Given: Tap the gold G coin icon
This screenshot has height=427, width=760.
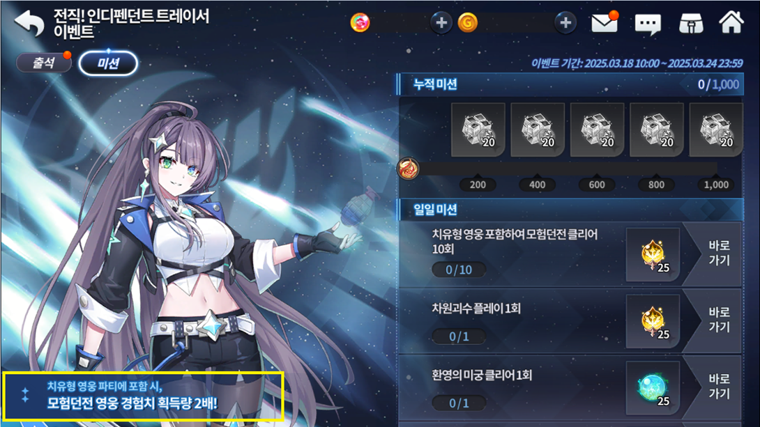Looking at the screenshot, I should 468,23.
